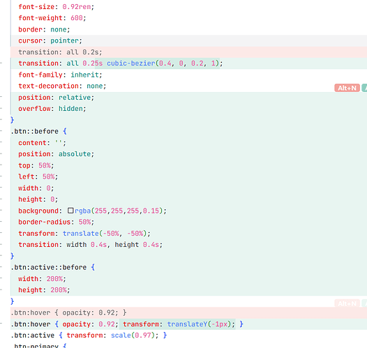The height and width of the screenshot is (348, 367).
Task: Click the scale(0.97) value in .btn:active
Action: [133, 335]
